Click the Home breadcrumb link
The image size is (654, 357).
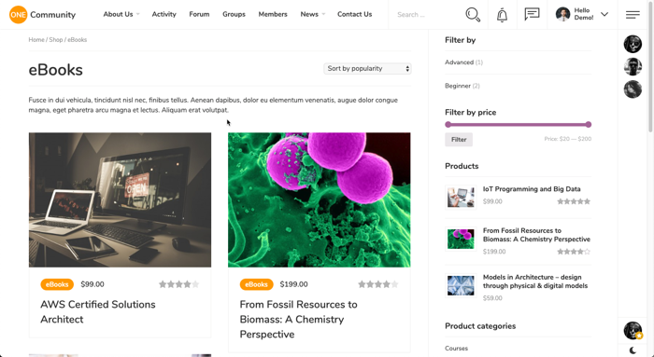pyautogui.click(x=36, y=40)
